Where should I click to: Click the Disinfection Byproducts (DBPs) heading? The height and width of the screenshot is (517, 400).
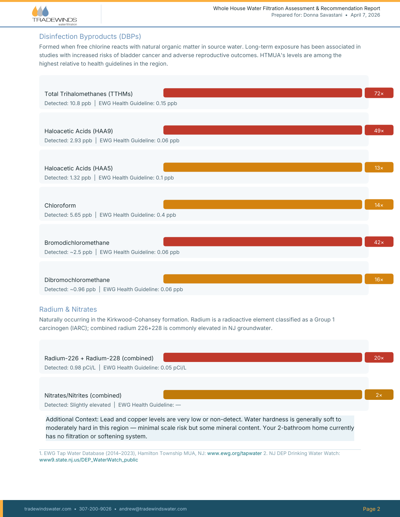(90, 37)
